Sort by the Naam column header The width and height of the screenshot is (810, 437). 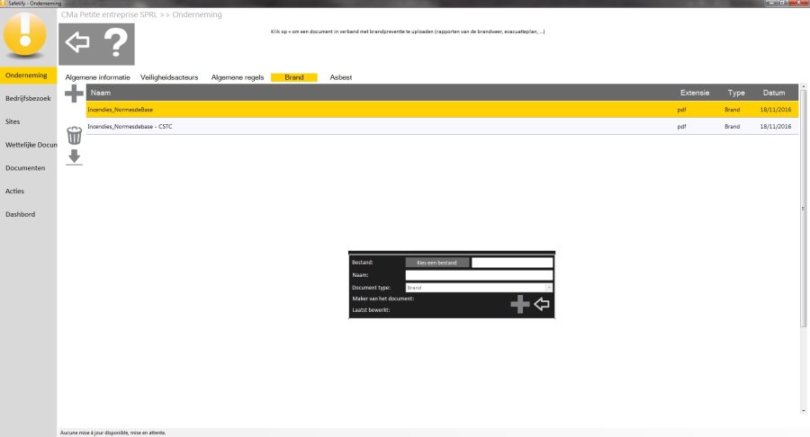point(101,93)
